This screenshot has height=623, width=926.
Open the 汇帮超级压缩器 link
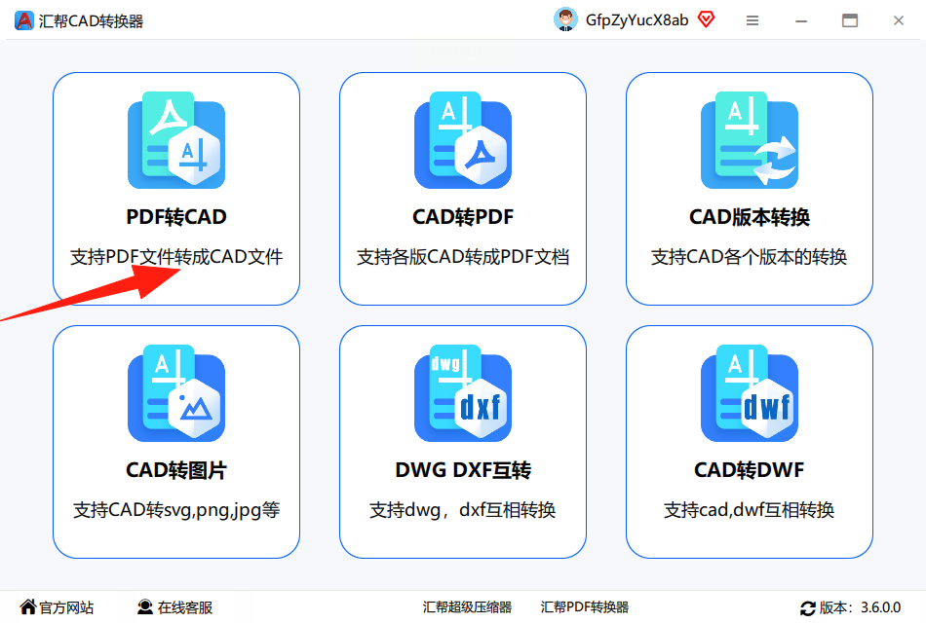coord(467,607)
